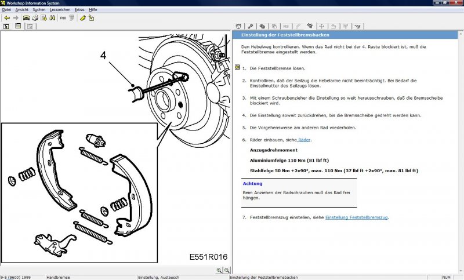Open search with the binoculars icon

(x=52, y=18)
